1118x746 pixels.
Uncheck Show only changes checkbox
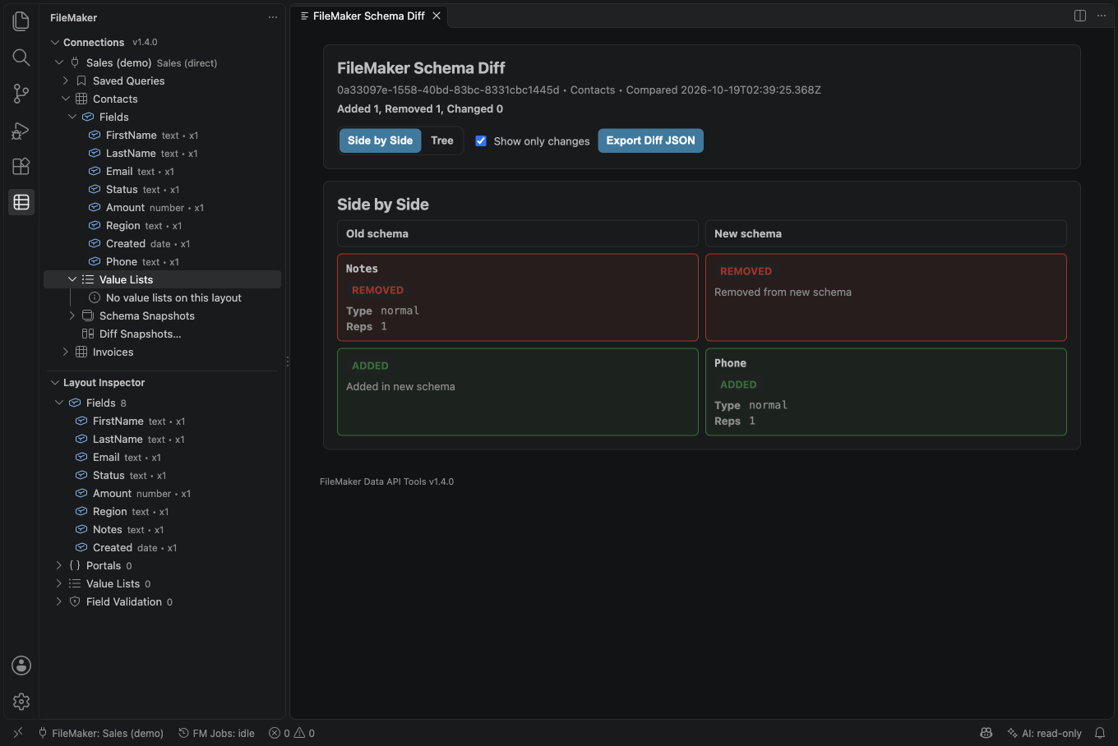coord(481,140)
